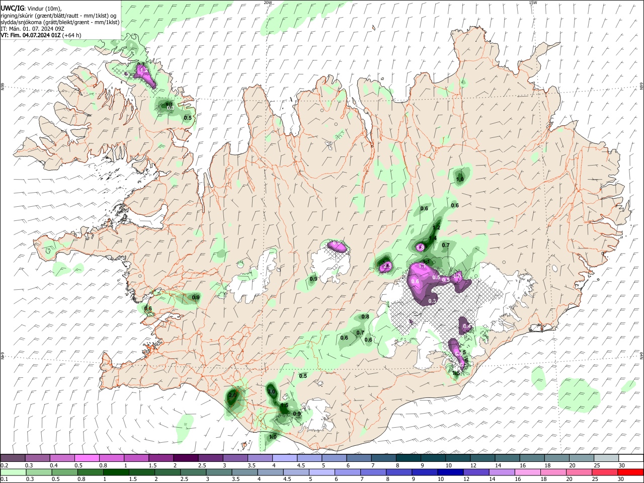Select the darkest green swatch between 1 and 1.5
644x483 pixels.
click(x=116, y=472)
